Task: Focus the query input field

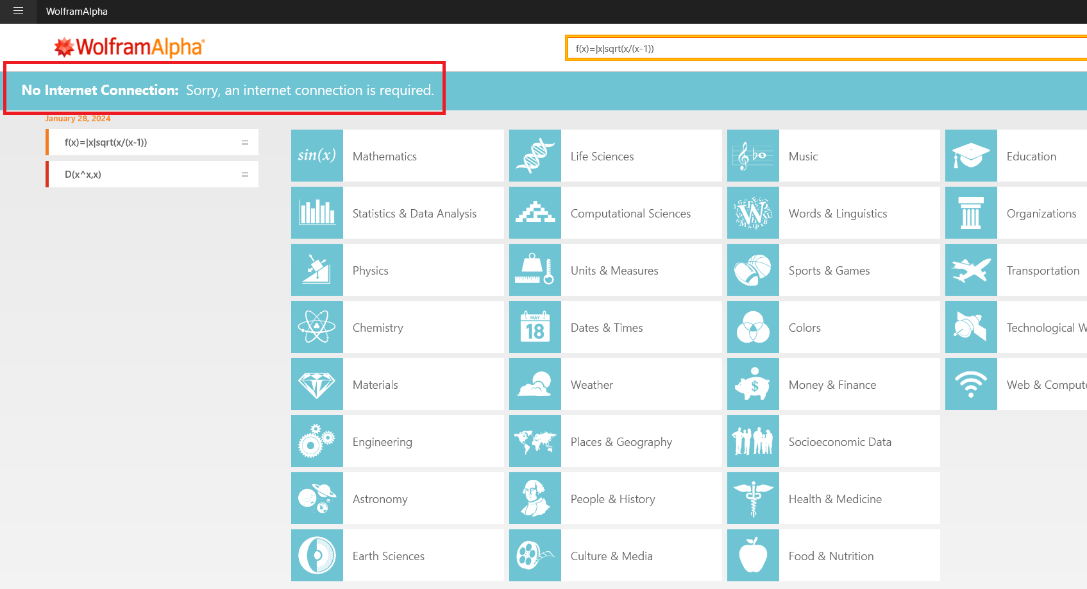Action: click(x=826, y=48)
